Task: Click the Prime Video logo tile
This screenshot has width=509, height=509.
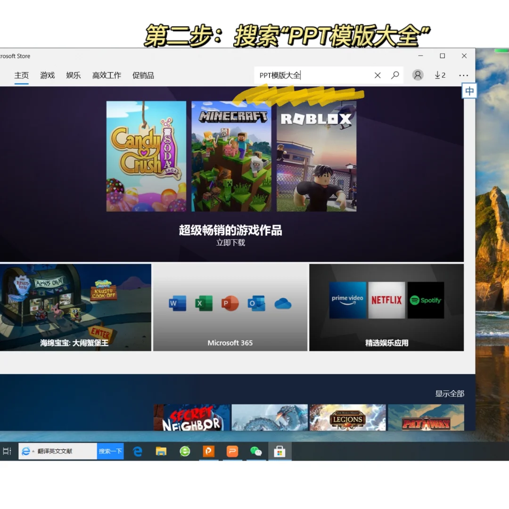Action: coord(347,300)
